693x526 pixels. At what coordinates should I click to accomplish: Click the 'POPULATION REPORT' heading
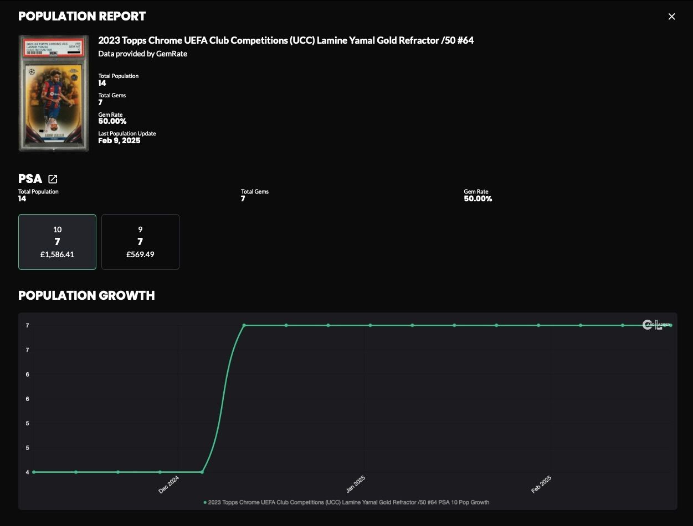82,16
